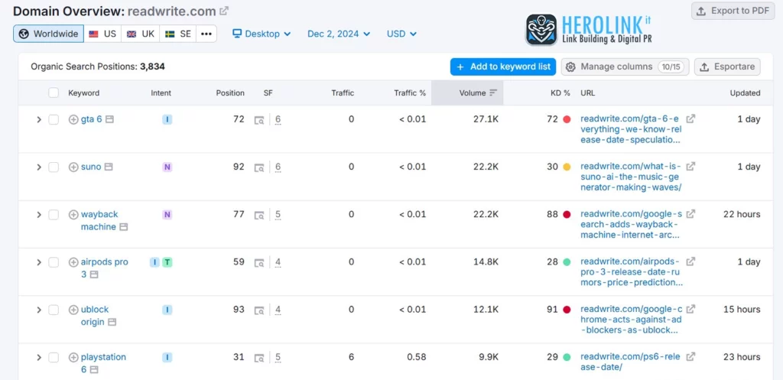The height and width of the screenshot is (380, 783).
Task: Check the suno row checkbox
Action: (x=54, y=167)
